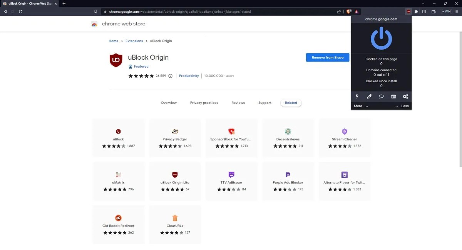The image size is (462, 250).
Task: Open the uBlock Origin element zapper tool
Action: tap(357, 96)
